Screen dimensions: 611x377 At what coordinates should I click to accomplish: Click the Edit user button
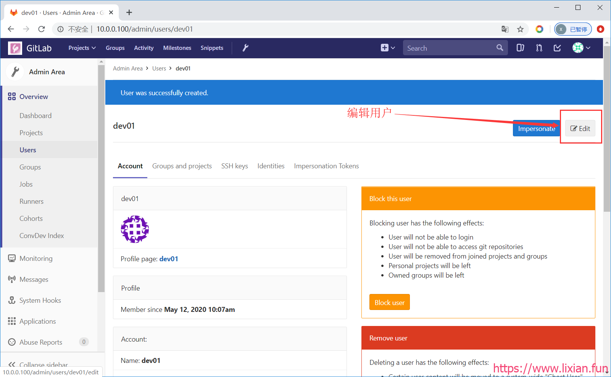580,129
